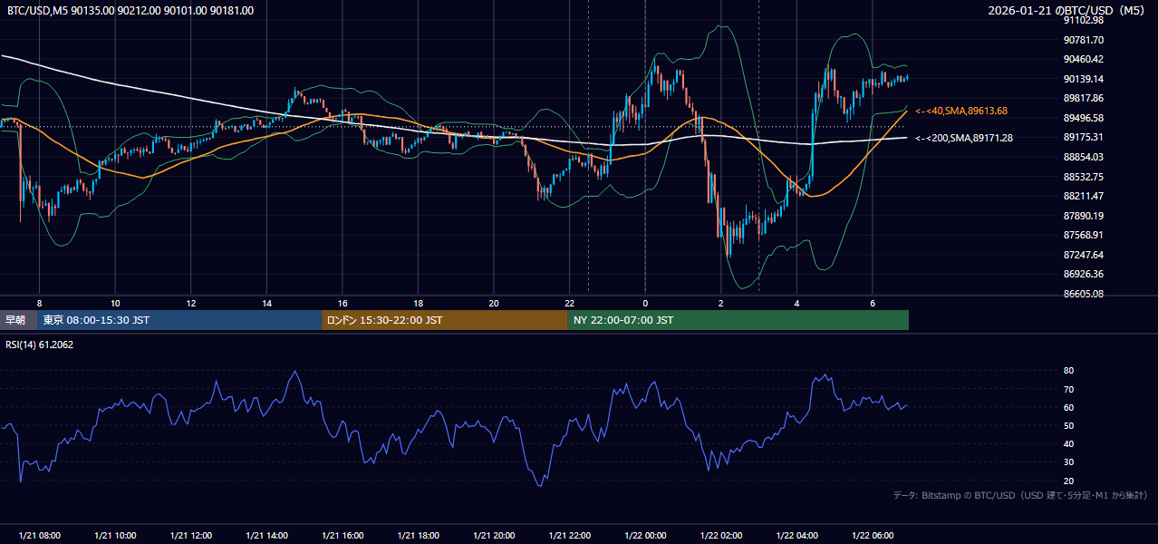Viewport: 1158px width, 544px height.
Task: Click hour tick 22 under price chart
Action: [x=570, y=303]
